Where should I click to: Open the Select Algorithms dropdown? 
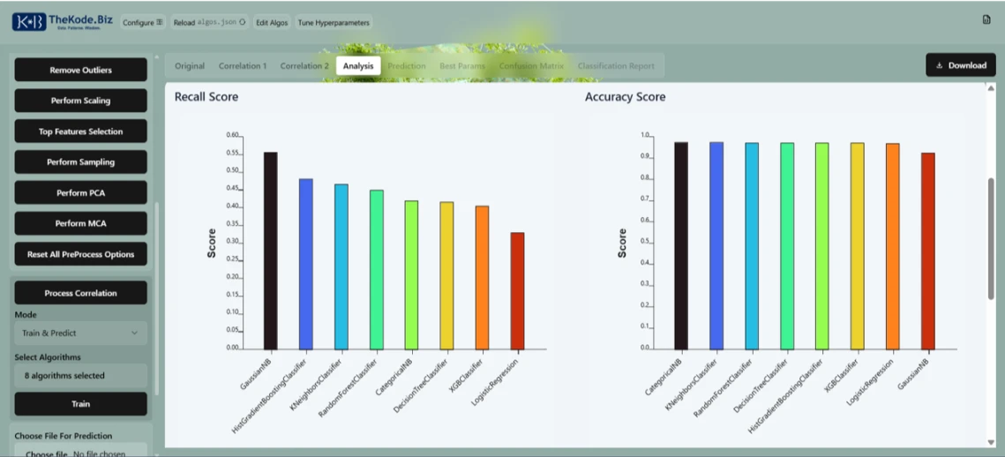[x=80, y=376]
